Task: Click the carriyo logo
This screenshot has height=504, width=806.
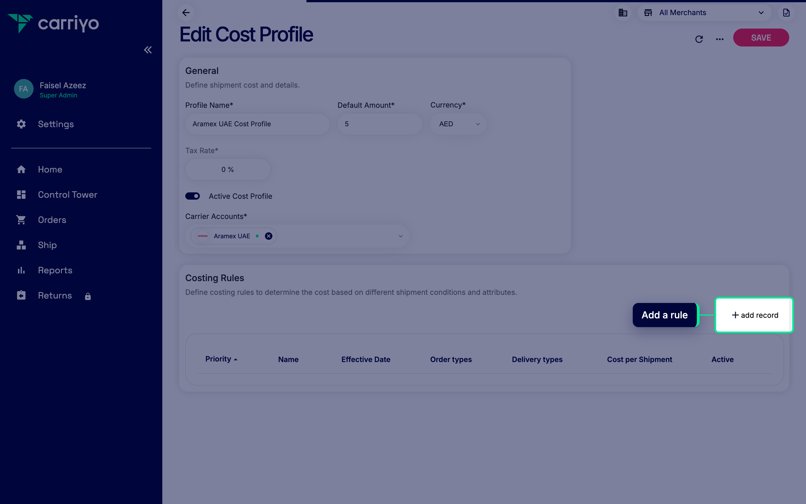Action: 53,23
